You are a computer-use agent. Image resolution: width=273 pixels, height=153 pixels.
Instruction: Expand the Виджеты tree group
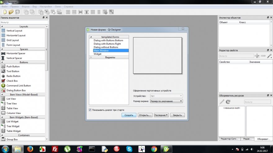(91, 57)
